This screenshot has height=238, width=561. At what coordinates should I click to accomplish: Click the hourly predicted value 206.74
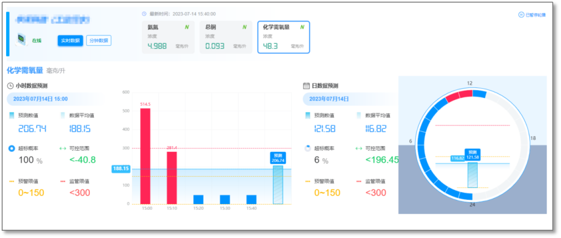pyautogui.click(x=32, y=129)
